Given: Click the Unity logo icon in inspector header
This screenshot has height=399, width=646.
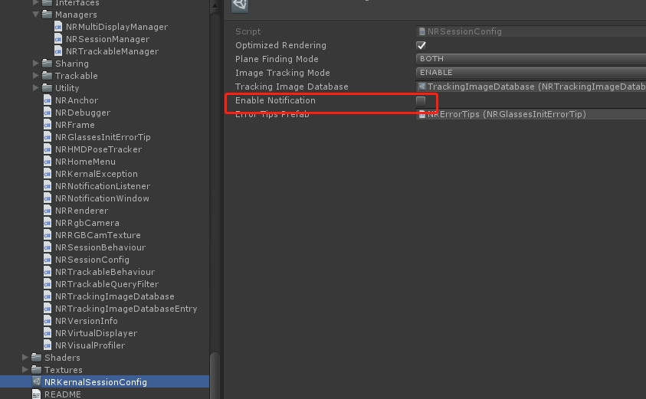Looking at the screenshot, I should pos(240,5).
